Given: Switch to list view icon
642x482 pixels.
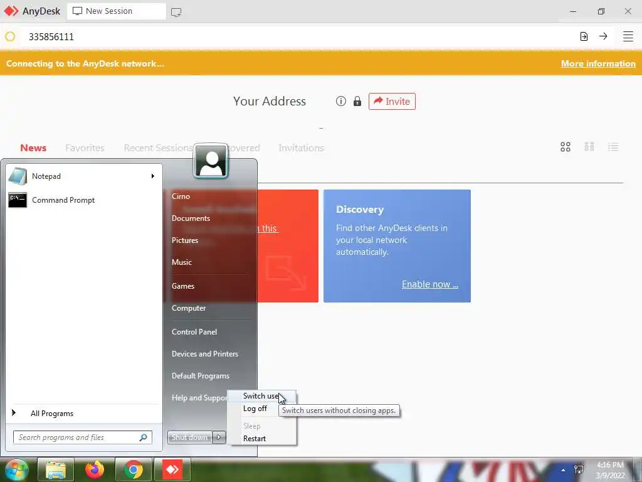Looking at the screenshot, I should tap(613, 147).
